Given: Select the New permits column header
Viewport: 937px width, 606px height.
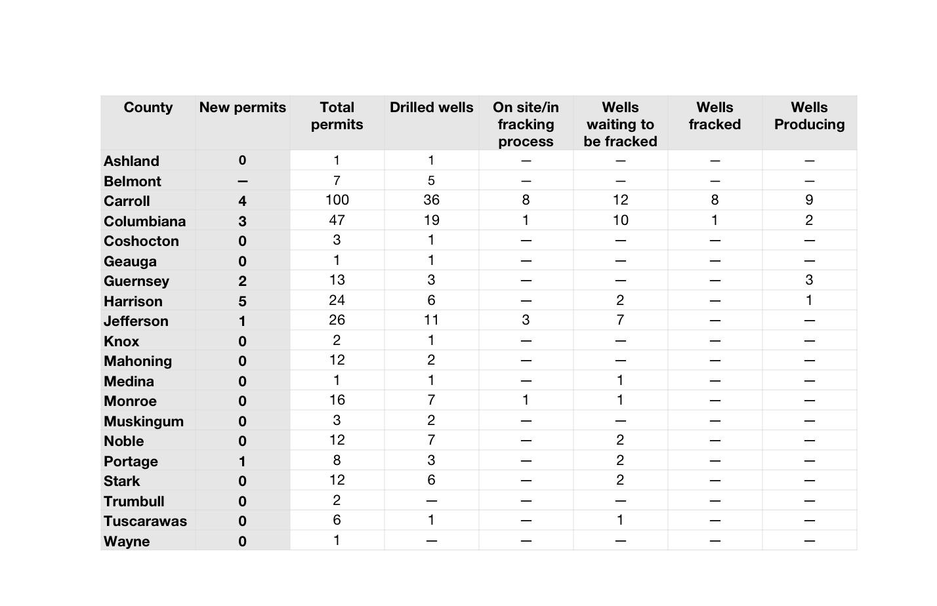Looking at the screenshot, I should coord(242,108).
